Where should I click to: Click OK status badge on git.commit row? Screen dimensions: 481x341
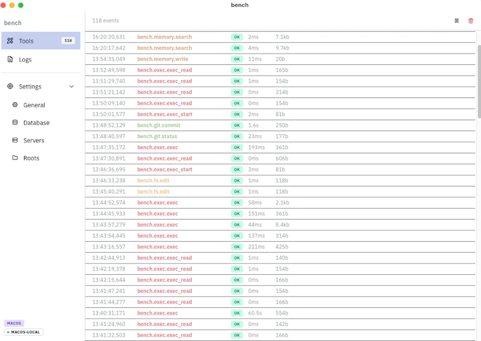237,125
